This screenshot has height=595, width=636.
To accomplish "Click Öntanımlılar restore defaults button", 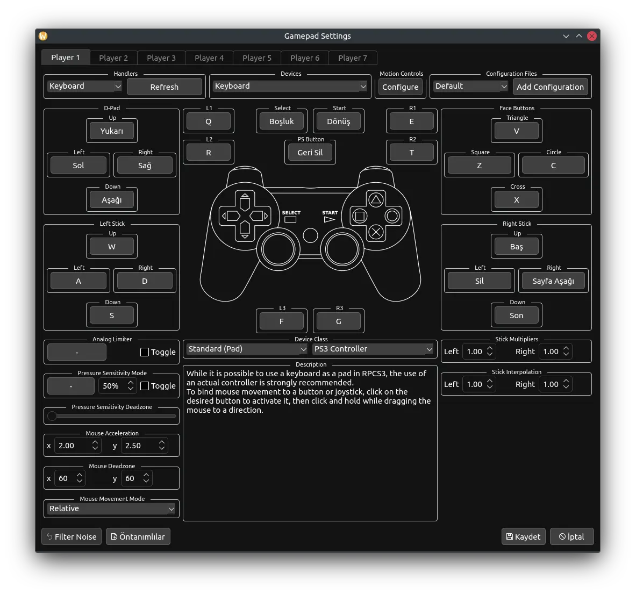I will click(138, 536).
